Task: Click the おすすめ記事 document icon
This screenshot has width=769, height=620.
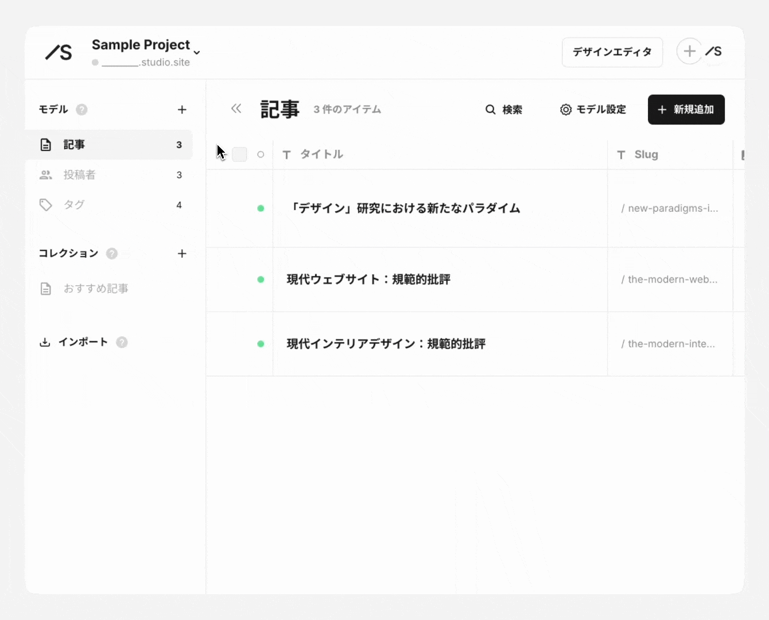Action: pos(46,288)
